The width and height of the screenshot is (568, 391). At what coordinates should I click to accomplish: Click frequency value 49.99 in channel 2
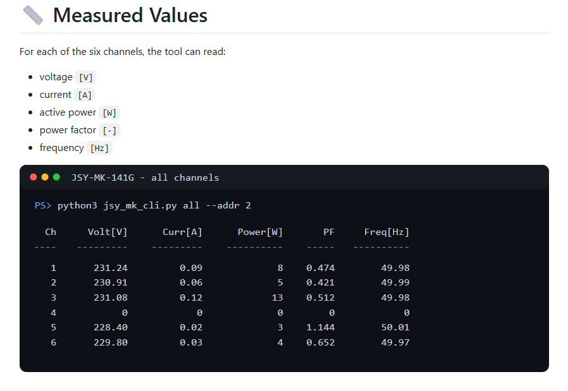395,282
